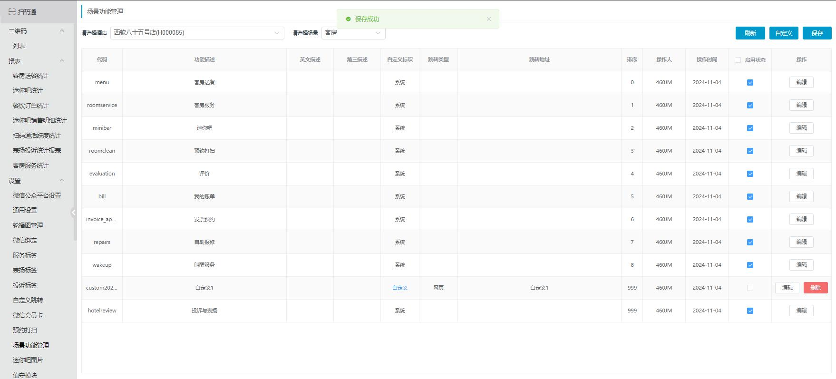836x379 pixels.
Task: Click the 自定义 link in custom row
Action: [x=399, y=288]
